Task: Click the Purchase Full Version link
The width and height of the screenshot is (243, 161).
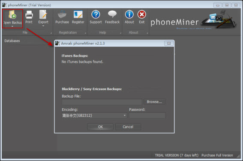Action: pos(217,155)
